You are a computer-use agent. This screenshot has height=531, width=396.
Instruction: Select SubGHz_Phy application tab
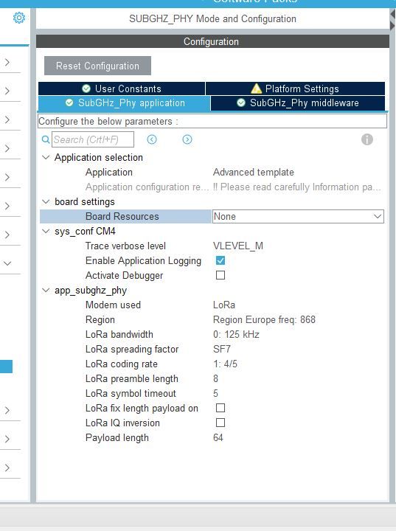[x=125, y=103]
